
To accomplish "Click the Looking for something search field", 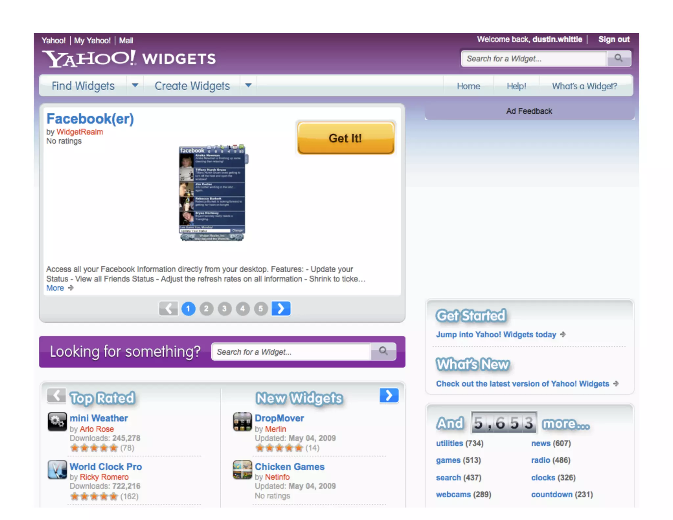I will 291,352.
